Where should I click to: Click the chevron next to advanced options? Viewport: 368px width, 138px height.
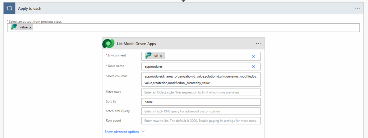[x=143, y=132]
